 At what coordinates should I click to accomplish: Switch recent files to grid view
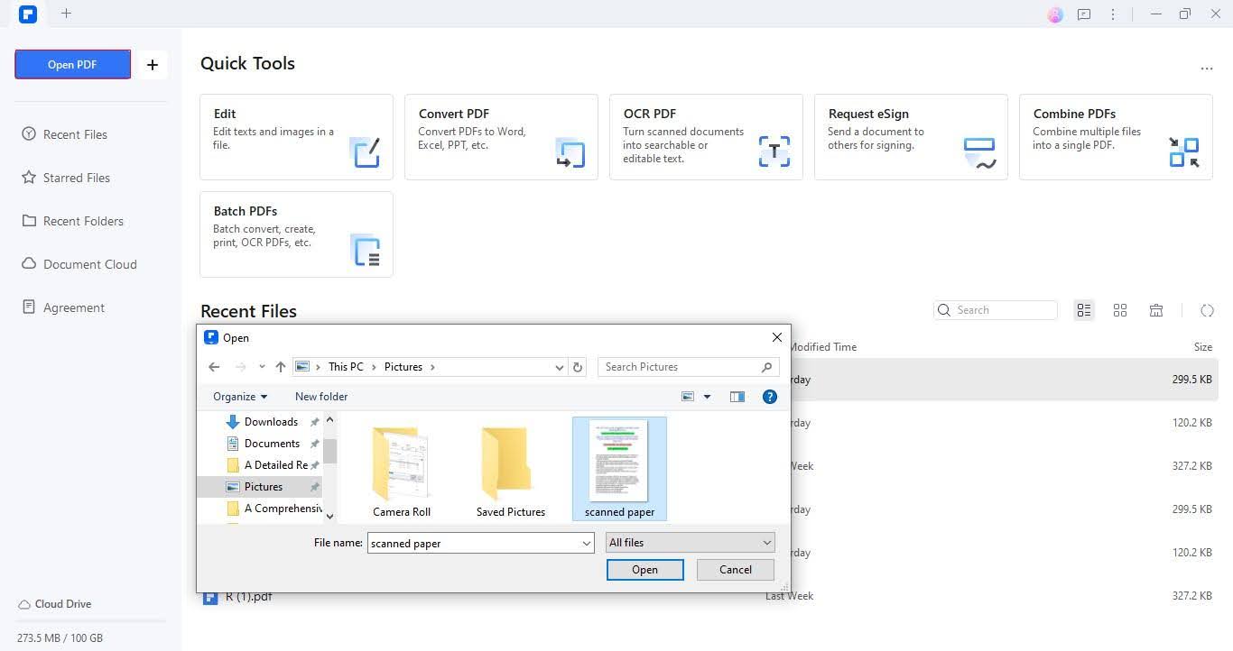[1120, 310]
